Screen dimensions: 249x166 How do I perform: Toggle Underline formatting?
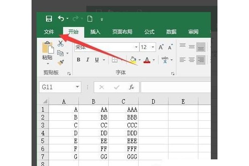point(97,60)
